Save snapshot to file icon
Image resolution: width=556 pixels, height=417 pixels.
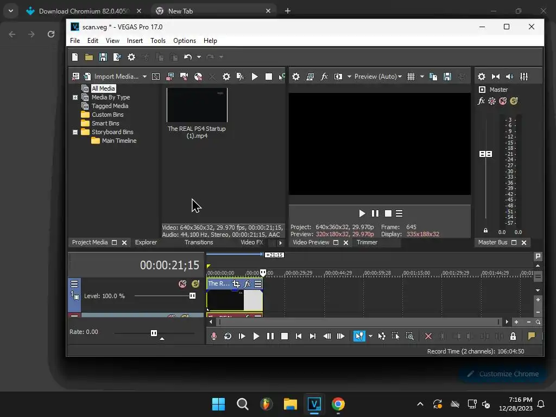click(447, 77)
